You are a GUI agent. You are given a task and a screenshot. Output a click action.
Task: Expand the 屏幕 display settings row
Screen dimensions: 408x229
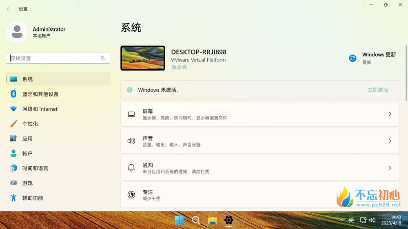259,114
